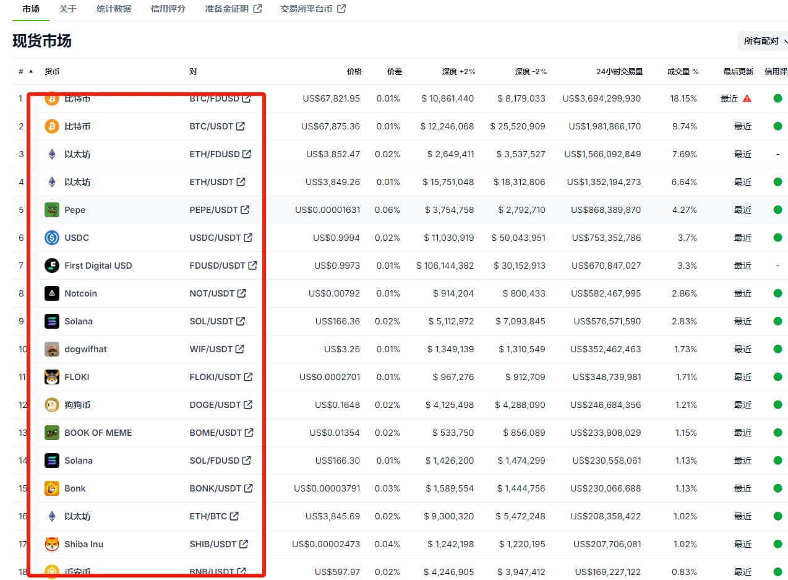Sort table by 24小时交易量 header
788x580 pixels.
click(619, 72)
